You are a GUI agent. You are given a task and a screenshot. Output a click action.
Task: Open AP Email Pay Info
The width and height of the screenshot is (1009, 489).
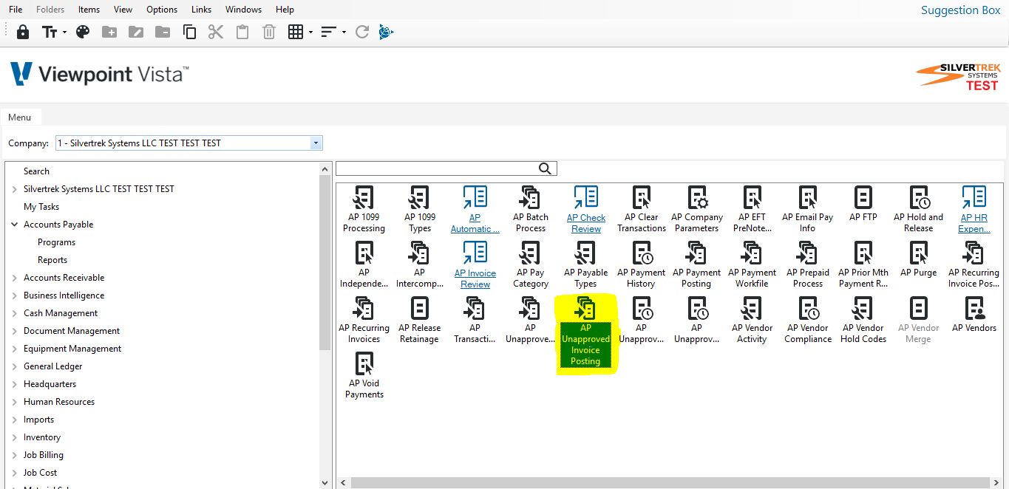coord(807,210)
